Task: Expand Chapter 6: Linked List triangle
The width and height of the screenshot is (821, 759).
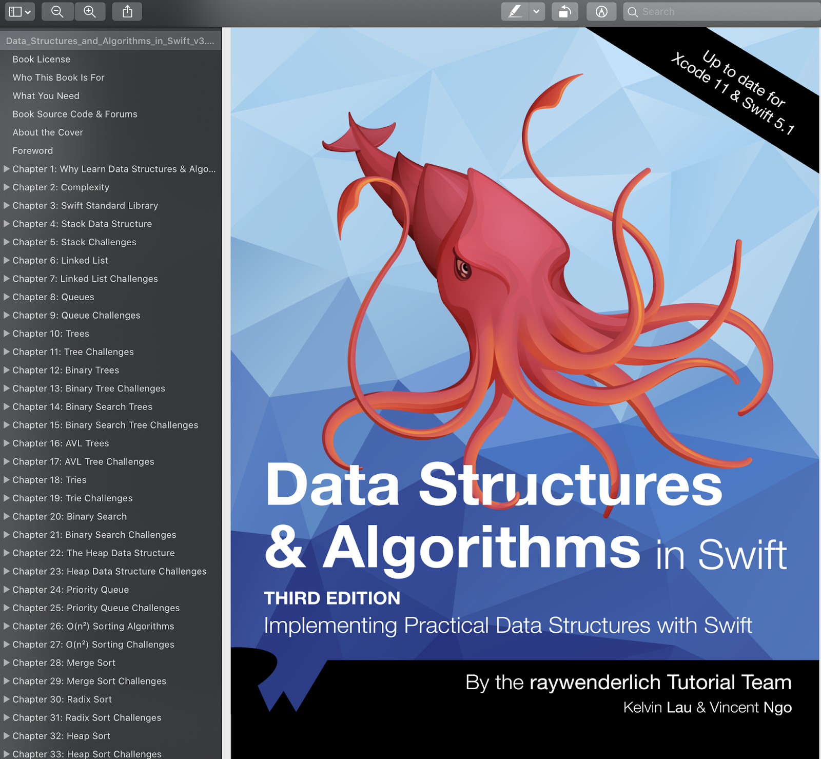Action: 7,260
